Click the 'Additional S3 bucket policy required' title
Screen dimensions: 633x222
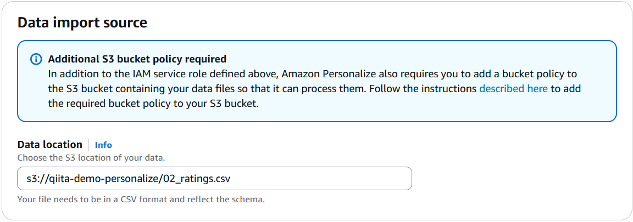click(137, 59)
